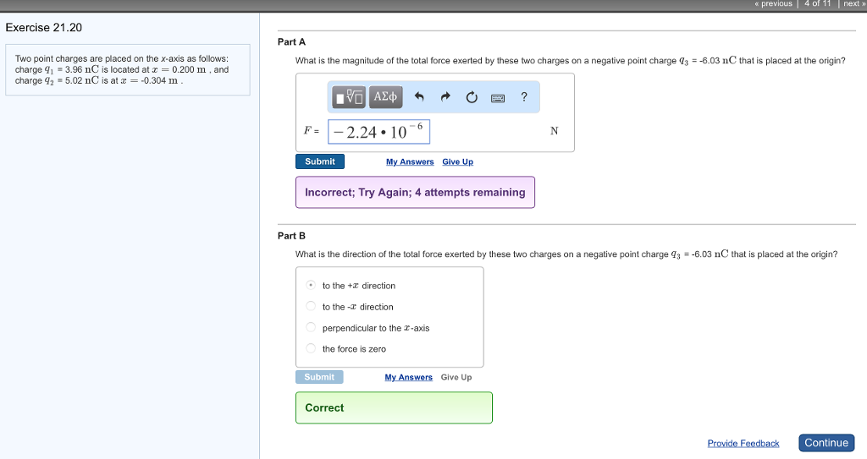Give Up on Part A
867x459 pixels.
pos(458,161)
